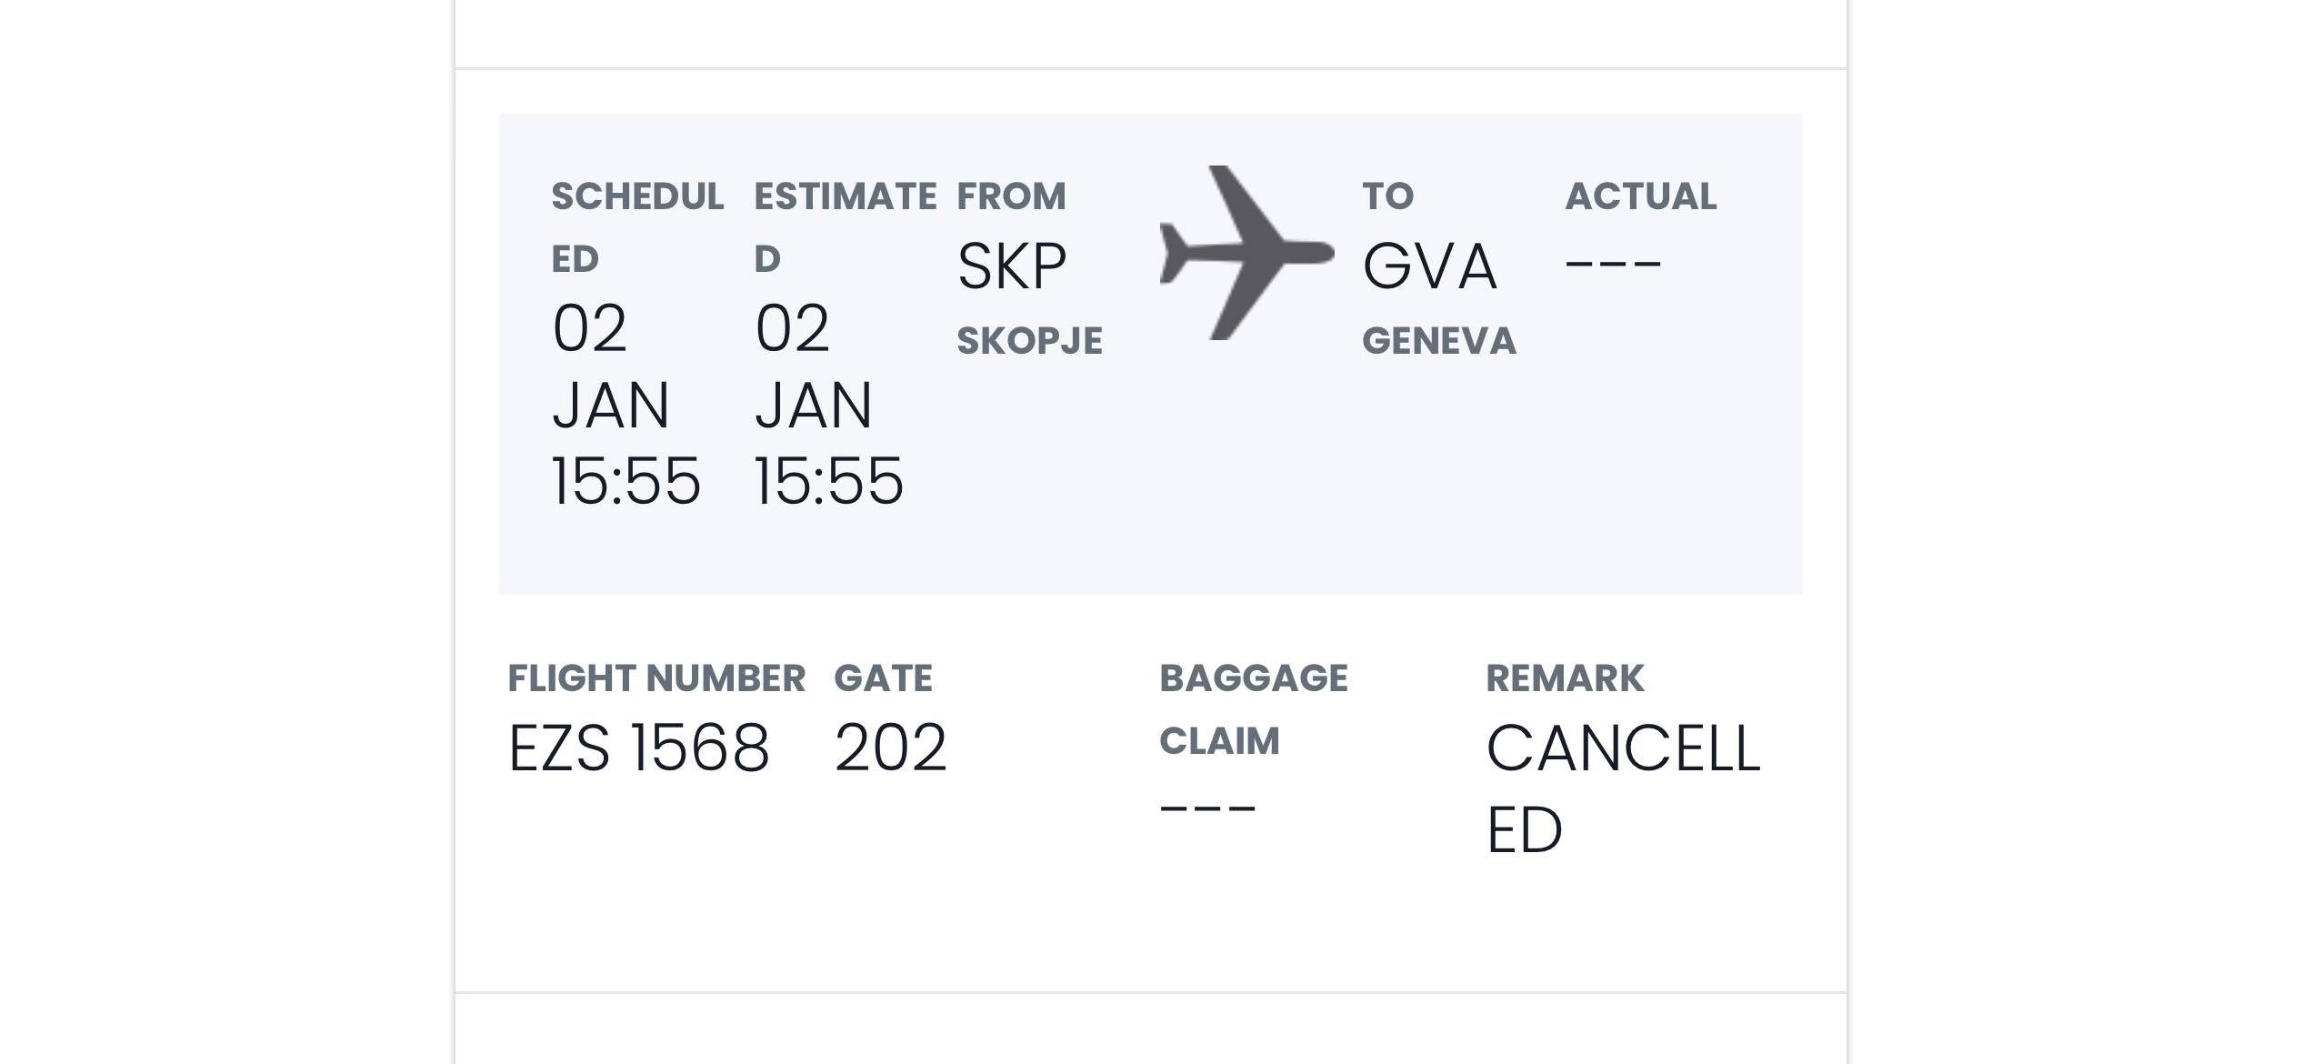This screenshot has height=1064, width=2302.
Task: Click the REMARK label
Action: point(1565,678)
